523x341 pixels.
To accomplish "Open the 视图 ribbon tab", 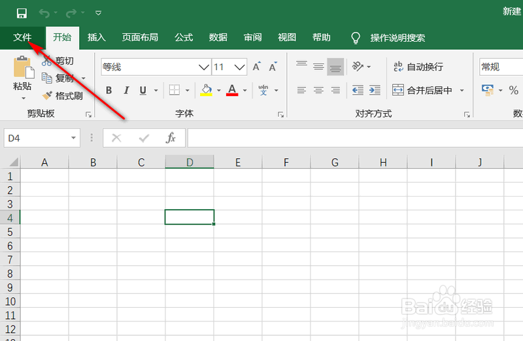I will click(x=287, y=37).
